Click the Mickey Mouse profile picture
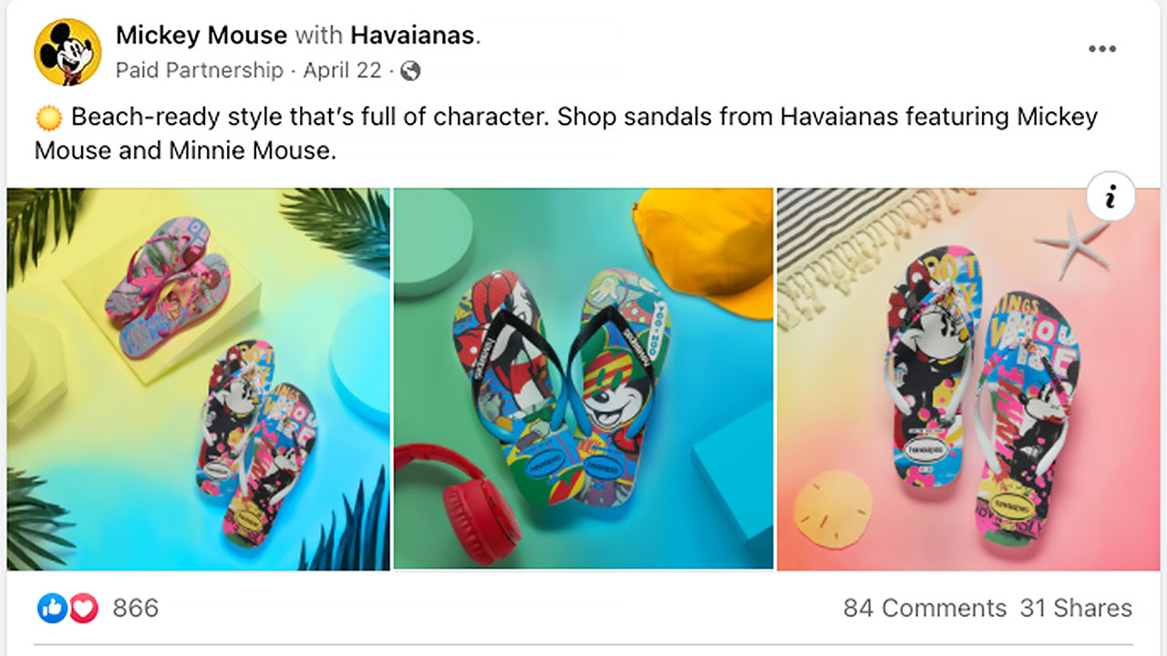 point(67,53)
